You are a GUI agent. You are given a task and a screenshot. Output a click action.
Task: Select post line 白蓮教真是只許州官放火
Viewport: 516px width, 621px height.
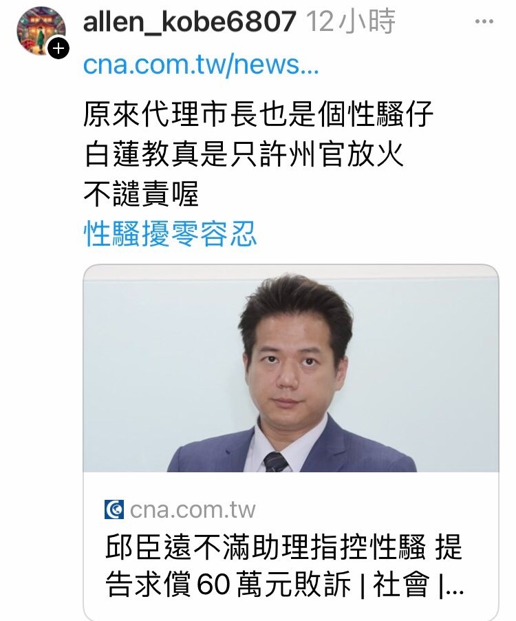coord(244,154)
